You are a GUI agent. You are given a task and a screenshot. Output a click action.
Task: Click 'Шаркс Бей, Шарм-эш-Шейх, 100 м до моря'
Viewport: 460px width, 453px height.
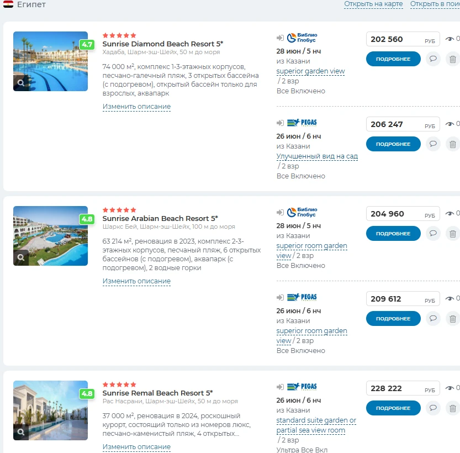click(x=168, y=227)
